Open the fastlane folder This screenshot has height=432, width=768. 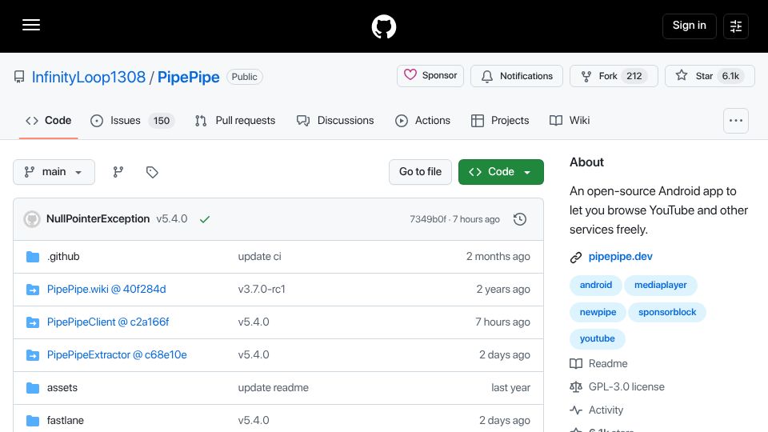(65, 421)
